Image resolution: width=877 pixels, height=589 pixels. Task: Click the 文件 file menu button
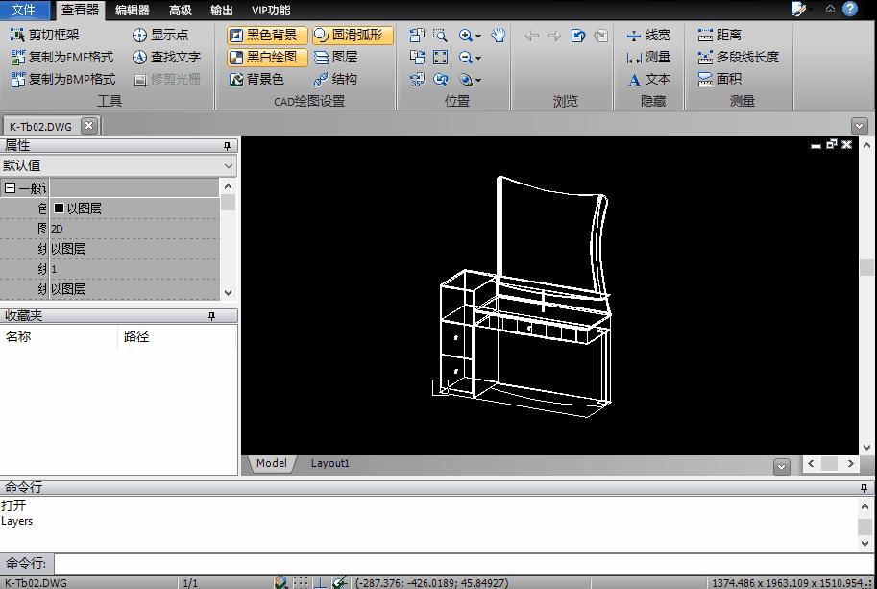pos(24,11)
